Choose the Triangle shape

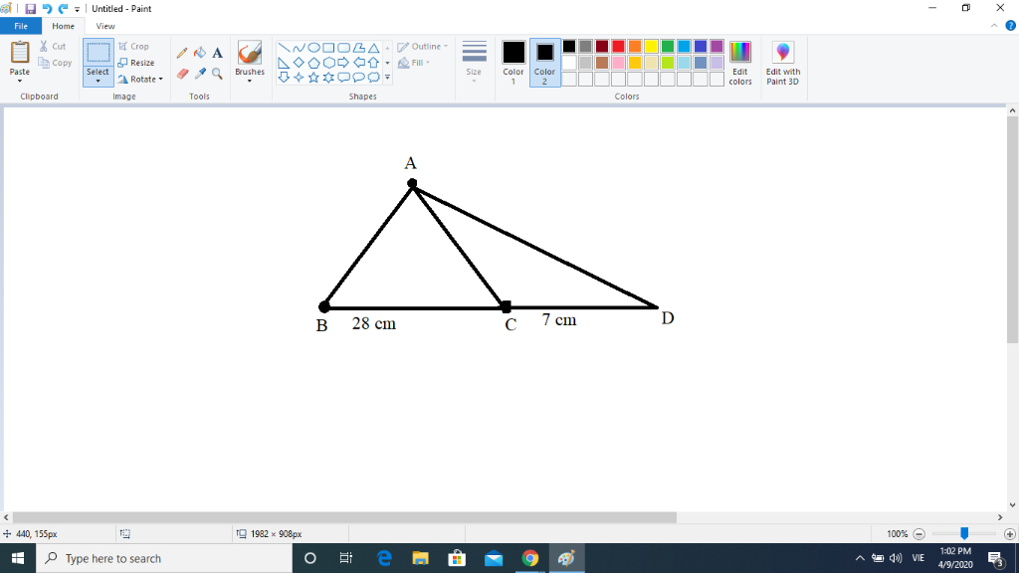point(374,48)
